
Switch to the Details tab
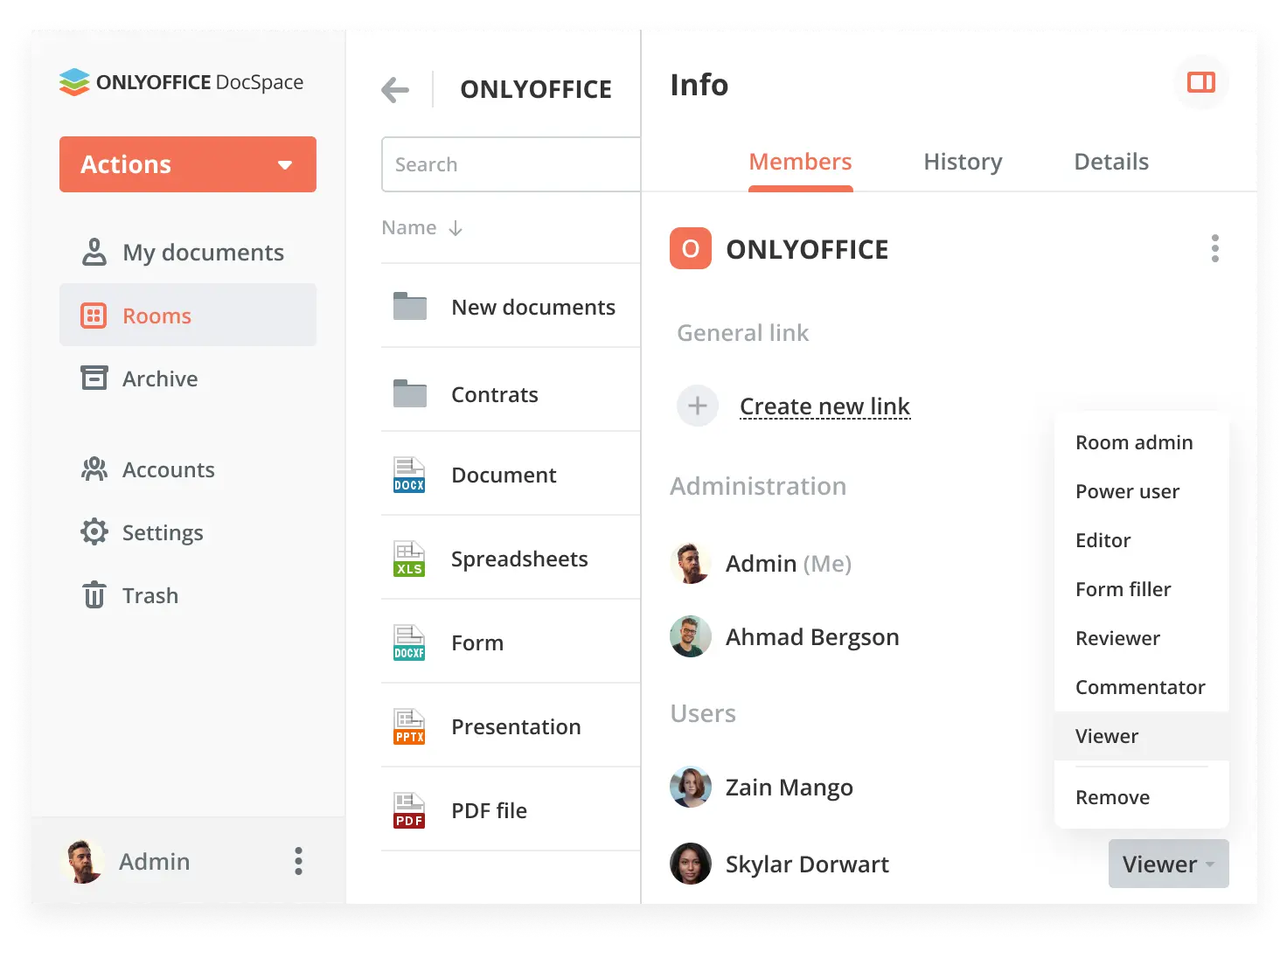pyautogui.click(x=1110, y=162)
